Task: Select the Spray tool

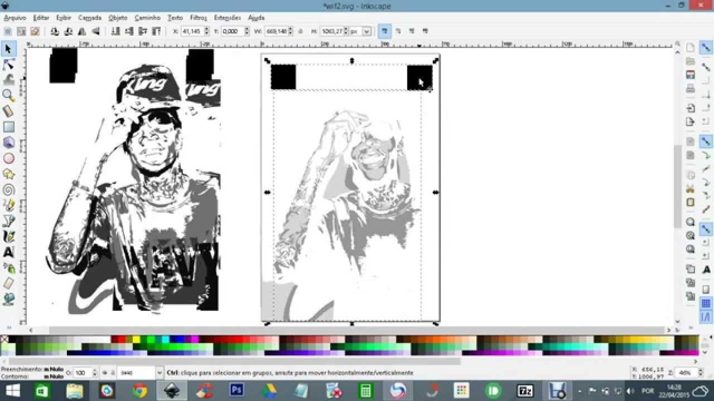Action: (x=8, y=267)
